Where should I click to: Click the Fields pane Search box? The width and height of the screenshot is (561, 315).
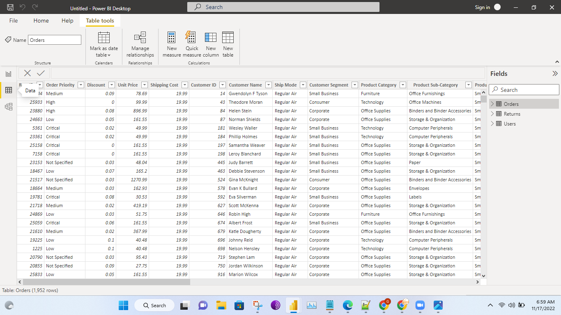point(524,90)
